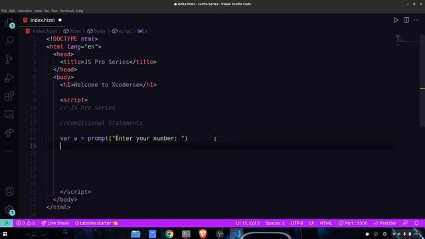Image resolution: width=425 pixels, height=239 pixels.
Task: Select the index.html editor tab
Action: pyautogui.click(x=42, y=20)
